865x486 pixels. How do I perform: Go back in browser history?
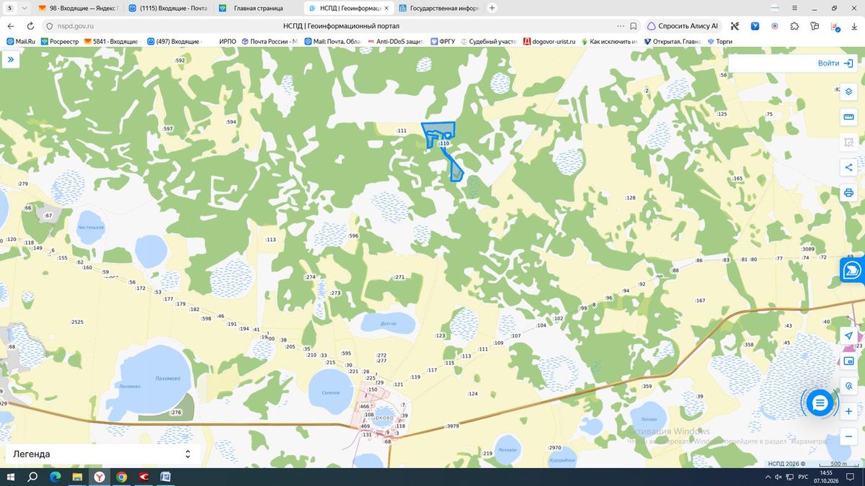(10, 26)
